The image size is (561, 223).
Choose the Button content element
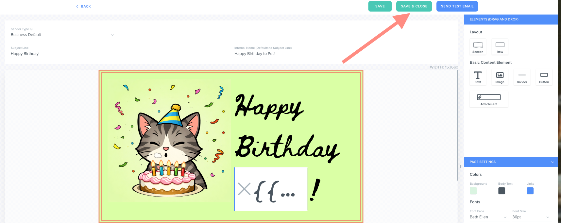pyautogui.click(x=544, y=77)
